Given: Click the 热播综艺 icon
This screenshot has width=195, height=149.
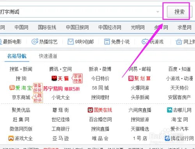Looking at the screenshot, I should [x=35, y=42].
